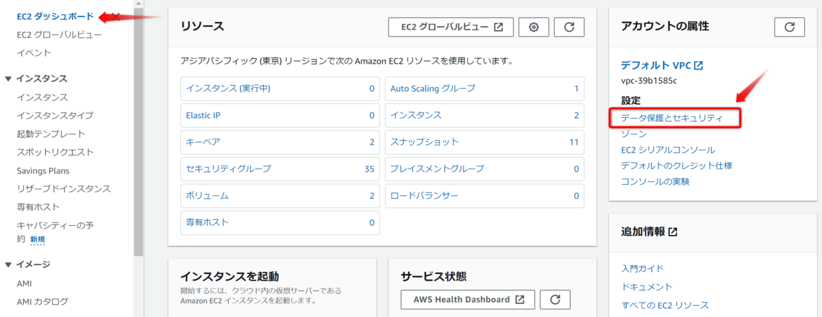Open プレイスメントグループ resource link

pos(437,168)
